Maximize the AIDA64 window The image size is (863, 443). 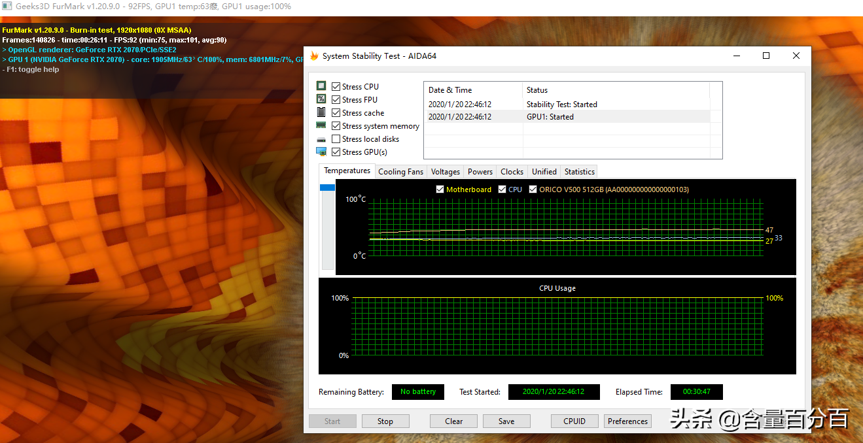click(766, 56)
